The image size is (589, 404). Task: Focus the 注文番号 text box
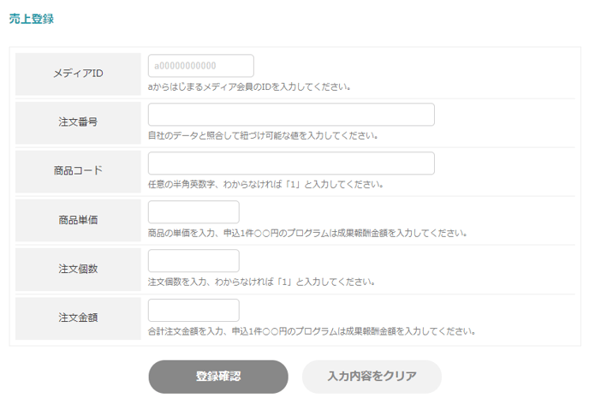[291, 115]
